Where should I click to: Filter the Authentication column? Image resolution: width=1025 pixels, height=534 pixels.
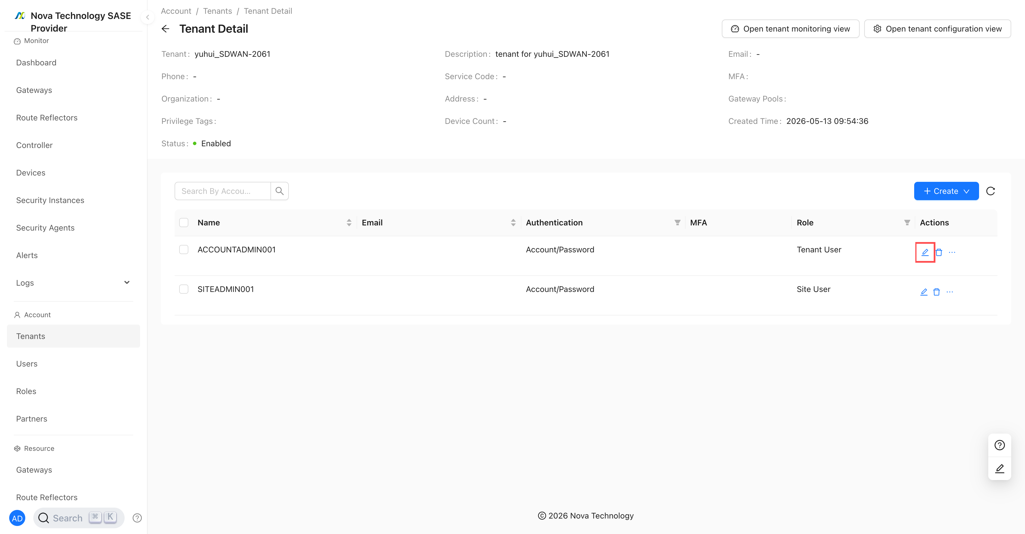(x=677, y=223)
